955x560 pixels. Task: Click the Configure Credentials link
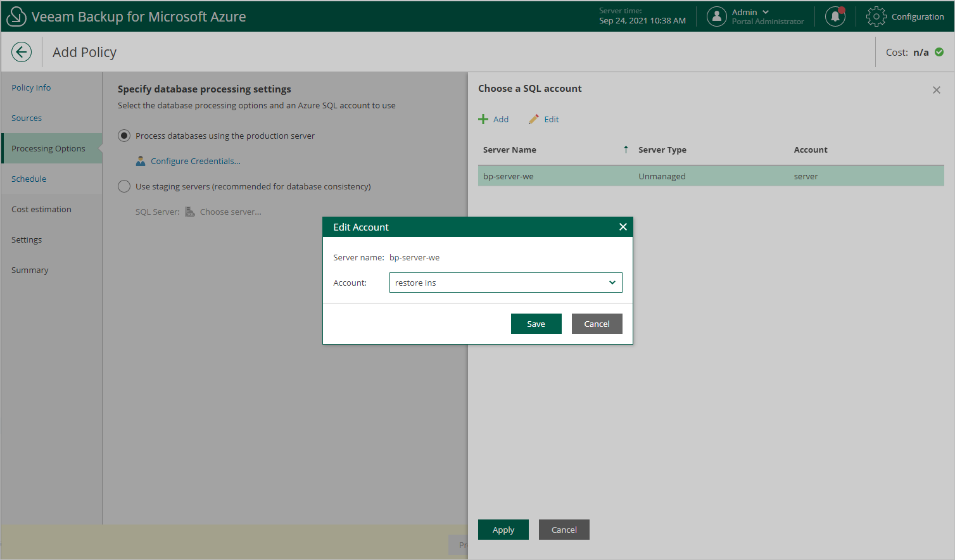point(196,161)
